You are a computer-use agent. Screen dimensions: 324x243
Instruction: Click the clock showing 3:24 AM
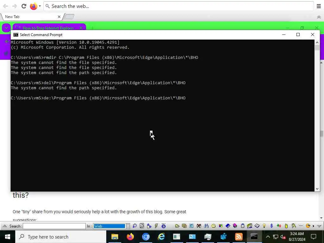297,237
